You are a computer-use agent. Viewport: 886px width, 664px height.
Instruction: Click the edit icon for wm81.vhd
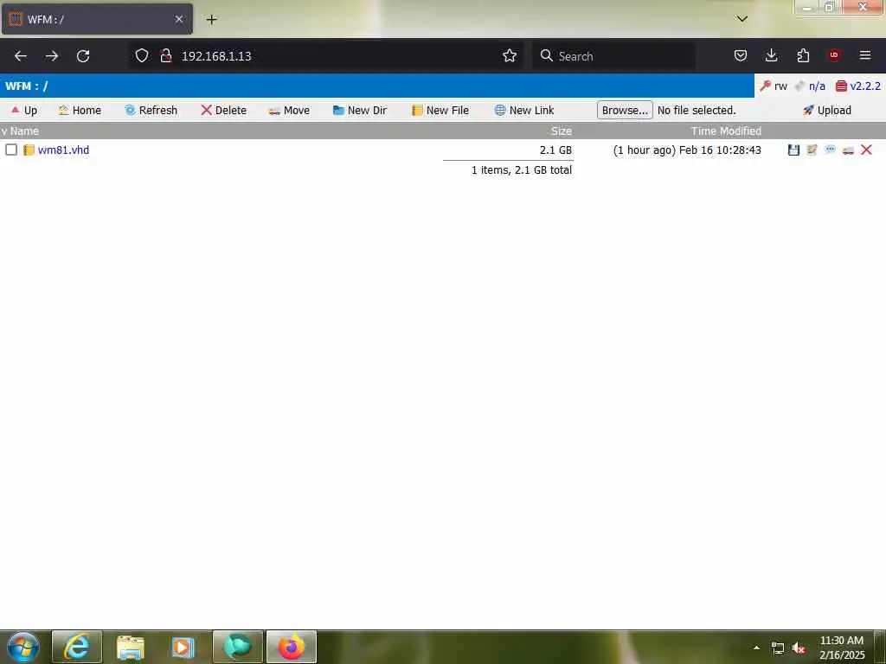812,150
